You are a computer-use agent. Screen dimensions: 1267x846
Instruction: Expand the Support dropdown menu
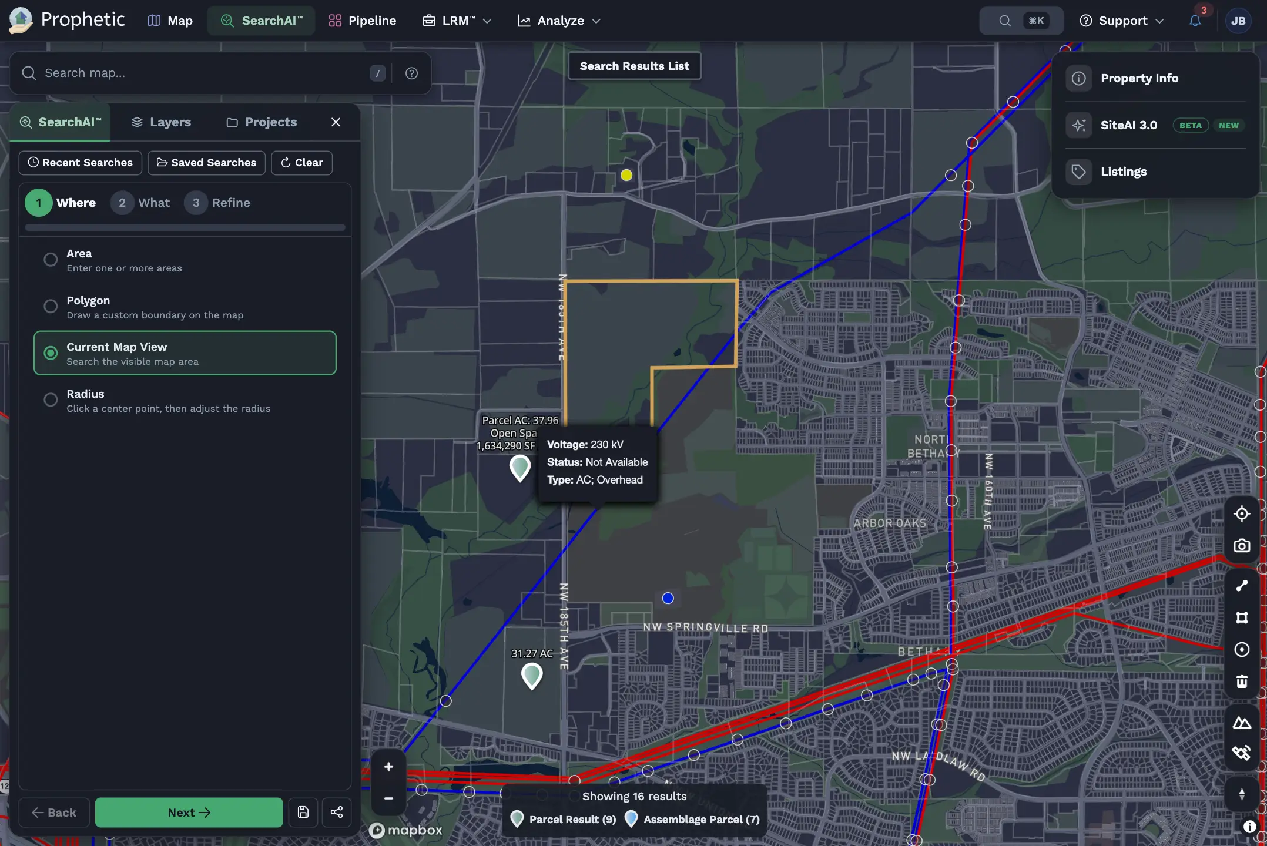(1121, 21)
